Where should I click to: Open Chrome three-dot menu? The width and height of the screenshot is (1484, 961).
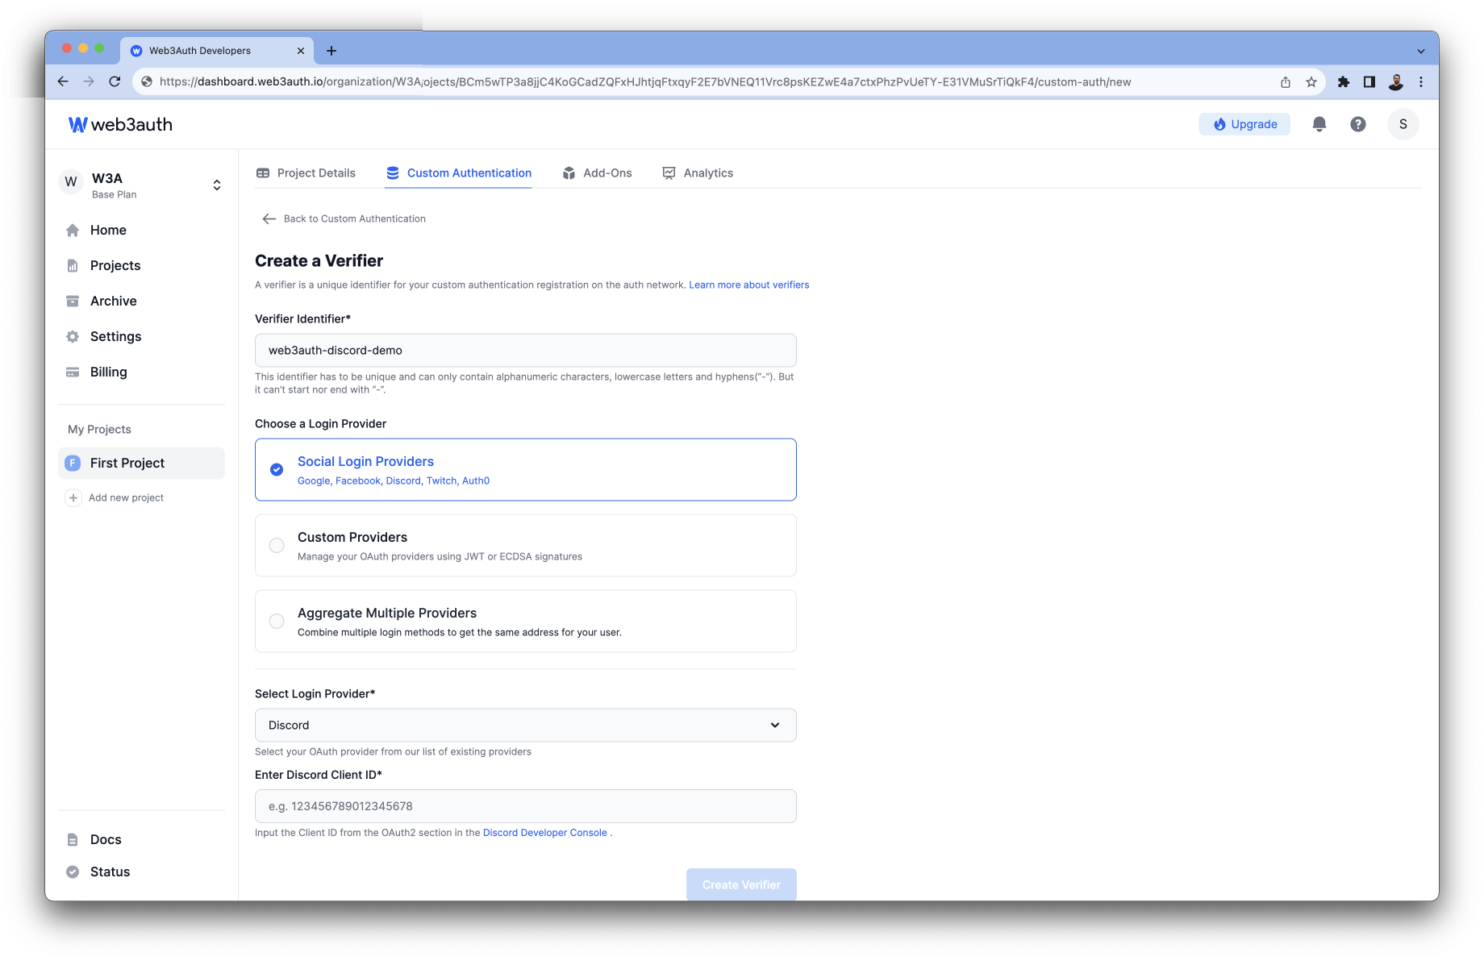(x=1421, y=81)
